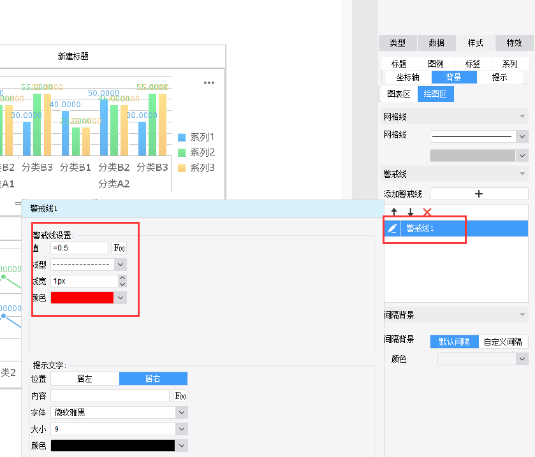Image resolution: width=535 pixels, height=457 pixels.
Task: Click the 分类A2 axis label
Action: [x=114, y=184]
